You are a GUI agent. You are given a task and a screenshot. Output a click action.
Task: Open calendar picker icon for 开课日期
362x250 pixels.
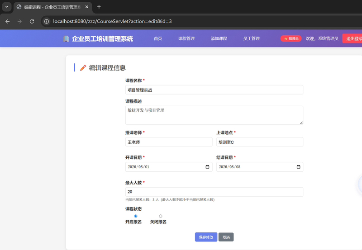(207, 167)
